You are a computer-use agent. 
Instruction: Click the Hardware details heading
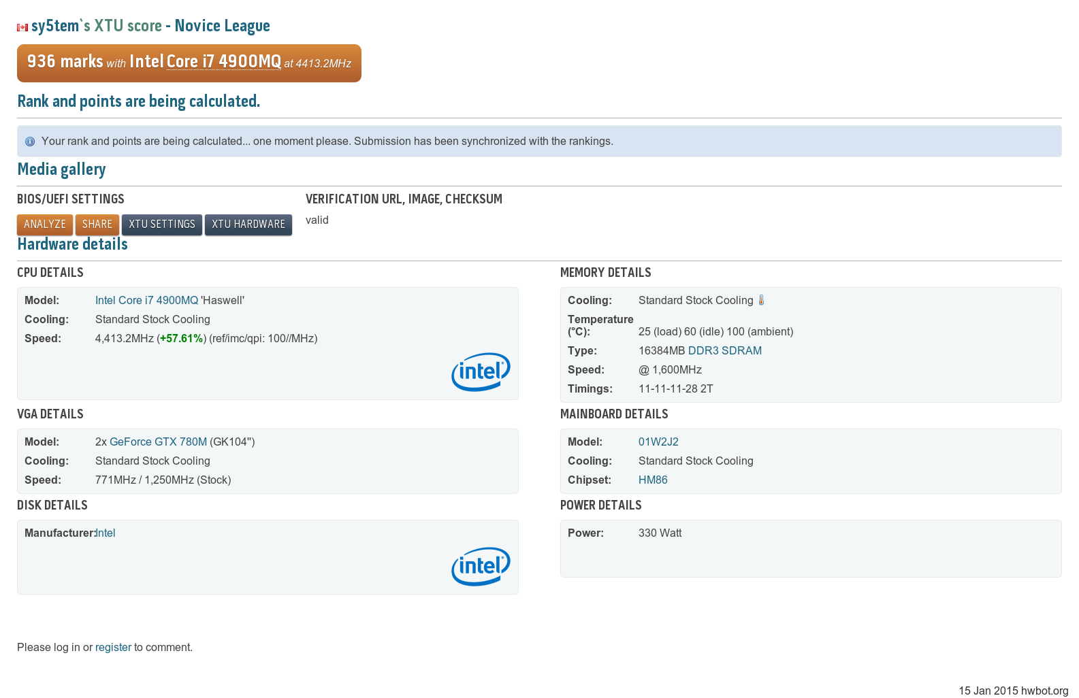coord(72,244)
